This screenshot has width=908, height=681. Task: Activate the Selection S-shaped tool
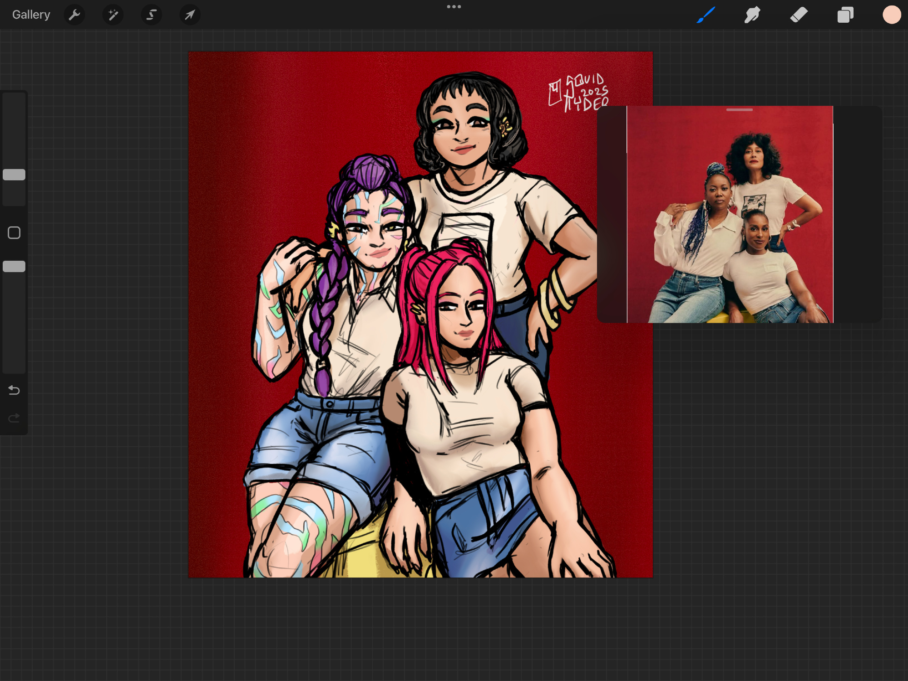151,15
